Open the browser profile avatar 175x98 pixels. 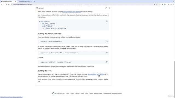tap(171, 4)
